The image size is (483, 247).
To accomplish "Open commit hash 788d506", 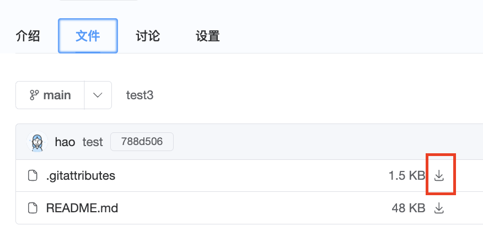I will click(142, 142).
